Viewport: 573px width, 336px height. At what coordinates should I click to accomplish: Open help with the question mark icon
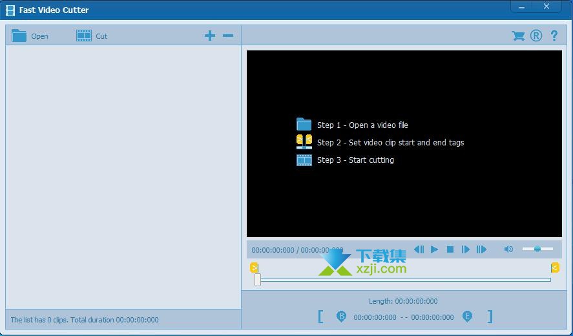click(554, 36)
